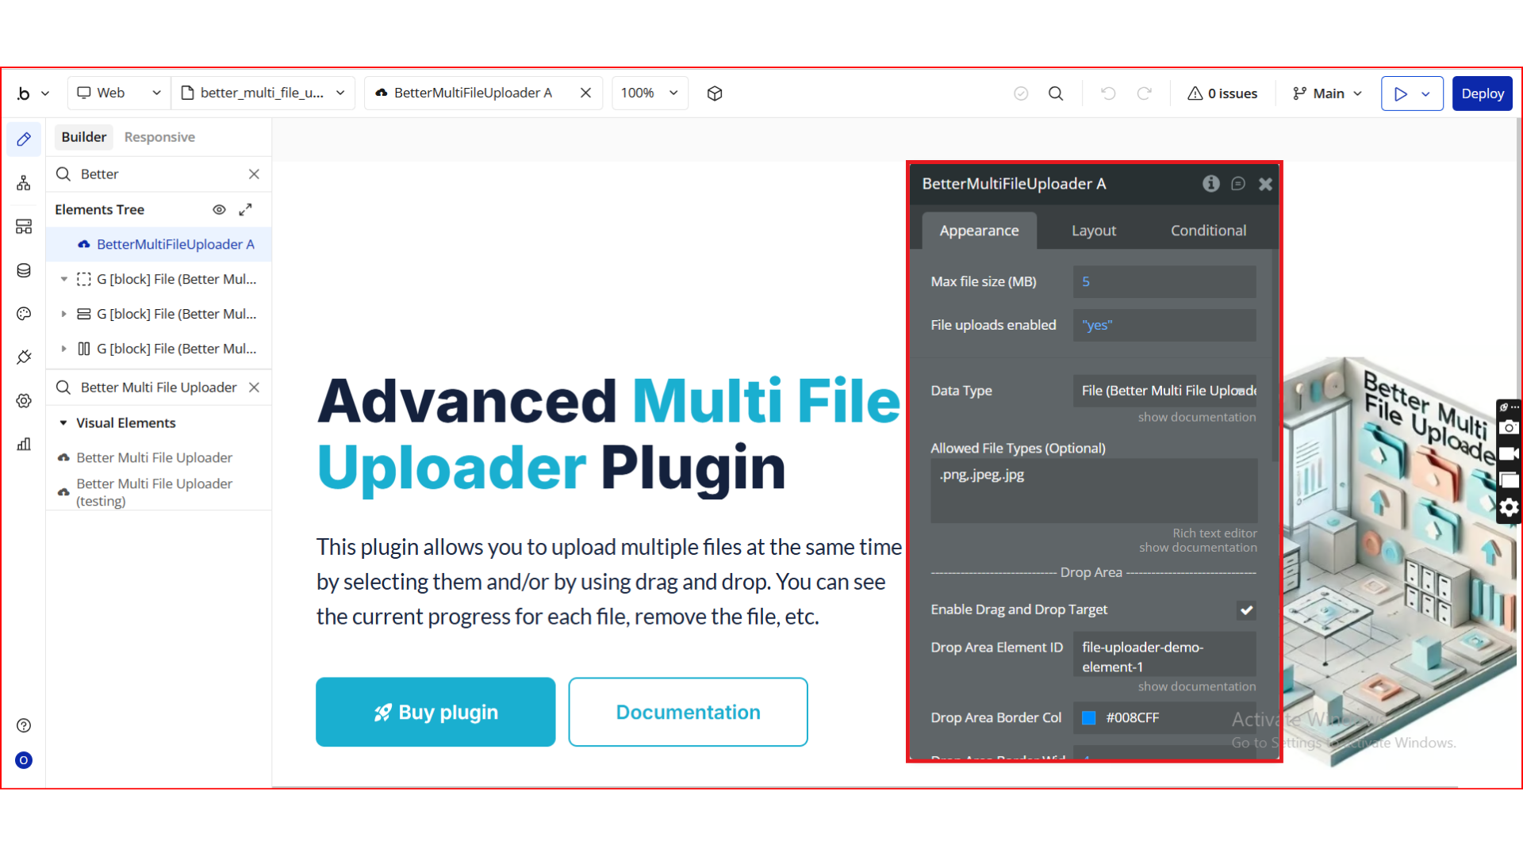Click the Deploy button
1523x856 pixels.
[x=1482, y=94]
